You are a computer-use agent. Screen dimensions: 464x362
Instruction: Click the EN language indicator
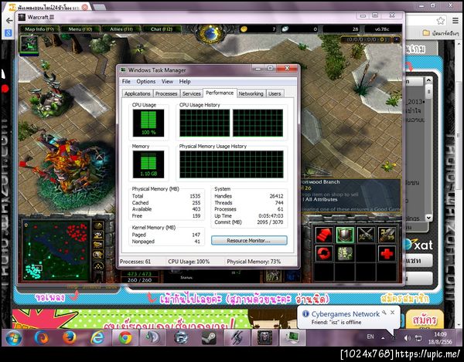pos(370,337)
